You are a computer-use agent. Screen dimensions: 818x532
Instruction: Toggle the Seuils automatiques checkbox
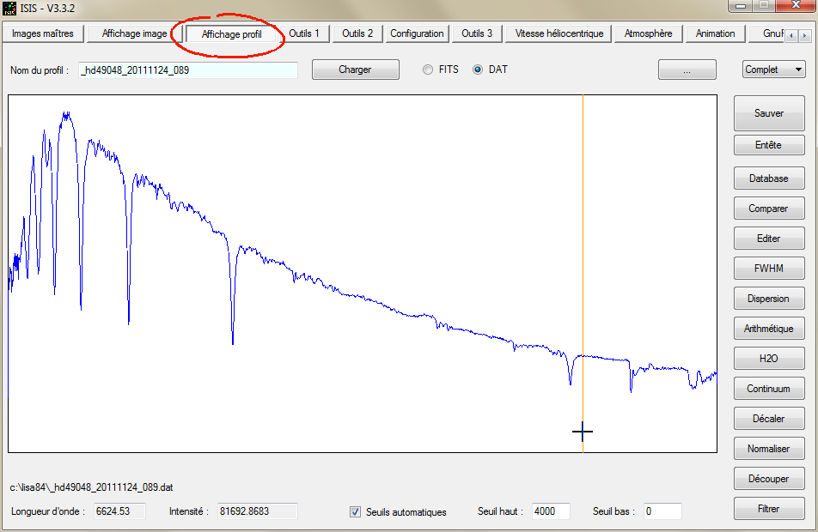tap(355, 512)
